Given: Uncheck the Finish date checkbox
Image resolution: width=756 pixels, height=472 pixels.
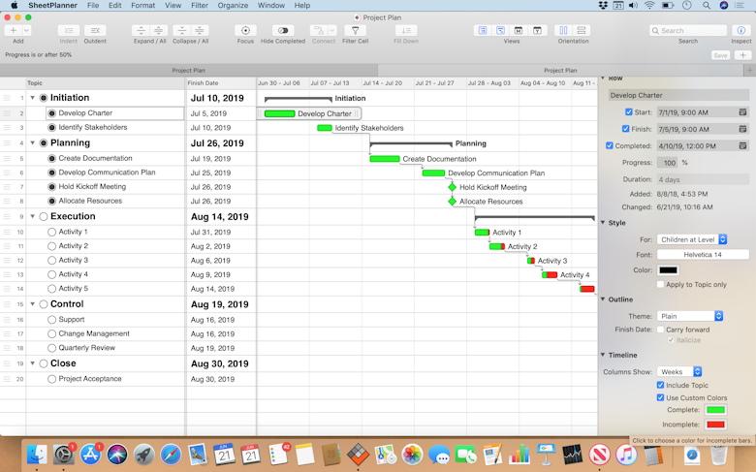Looking at the screenshot, I should tap(625, 129).
